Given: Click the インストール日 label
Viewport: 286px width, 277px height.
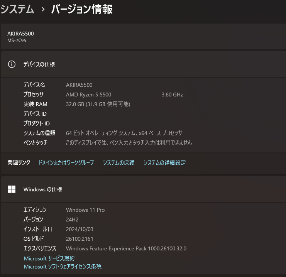Looking at the screenshot, I should point(38,229).
